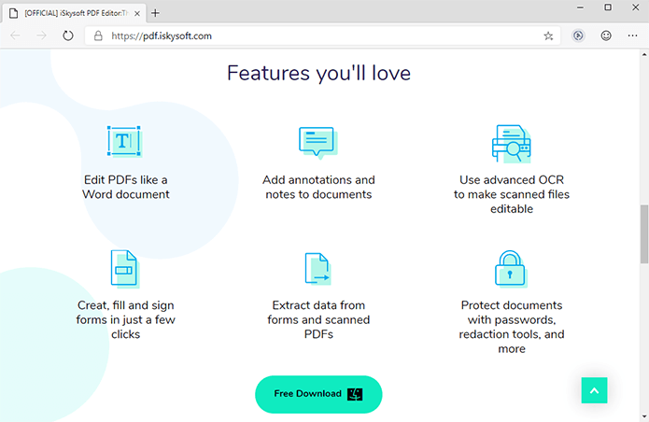Go back with browser back arrow
Viewport: 649px width, 422px height.
[x=15, y=36]
